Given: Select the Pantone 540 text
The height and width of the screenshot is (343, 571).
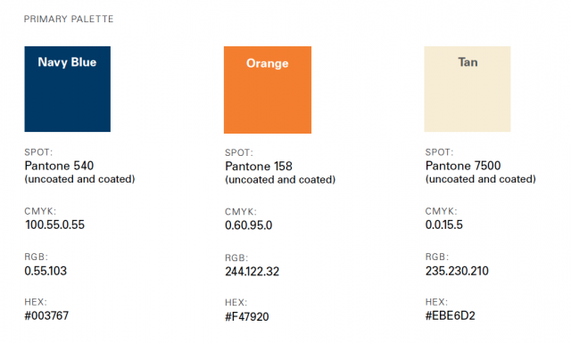Looking at the screenshot, I should pos(59,166).
